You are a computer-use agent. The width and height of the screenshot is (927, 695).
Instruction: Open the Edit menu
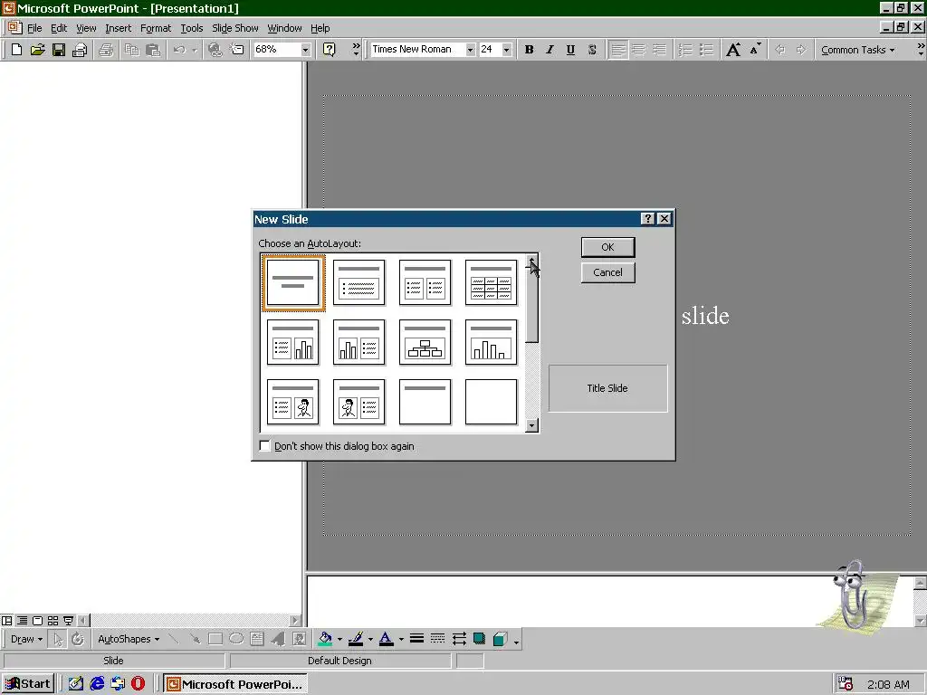point(59,28)
